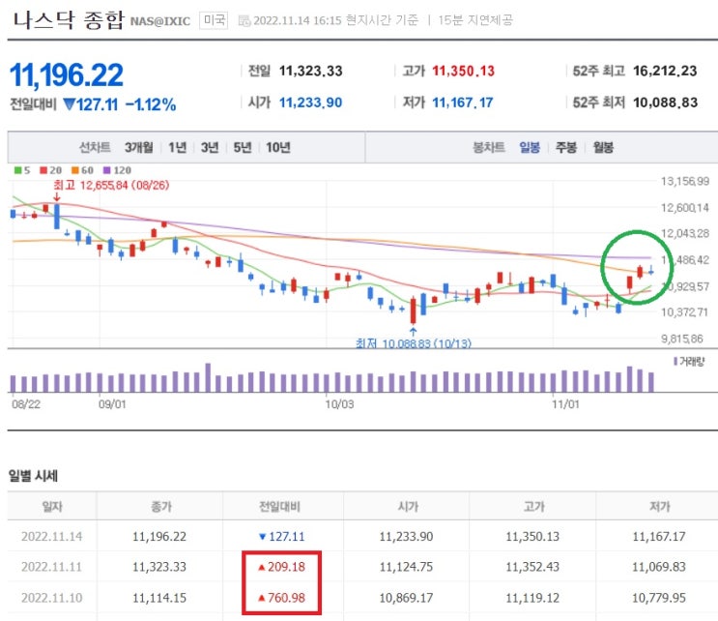The height and width of the screenshot is (621, 718).
Task: Click the calendar icon beside the timestamp
Action: tap(244, 20)
